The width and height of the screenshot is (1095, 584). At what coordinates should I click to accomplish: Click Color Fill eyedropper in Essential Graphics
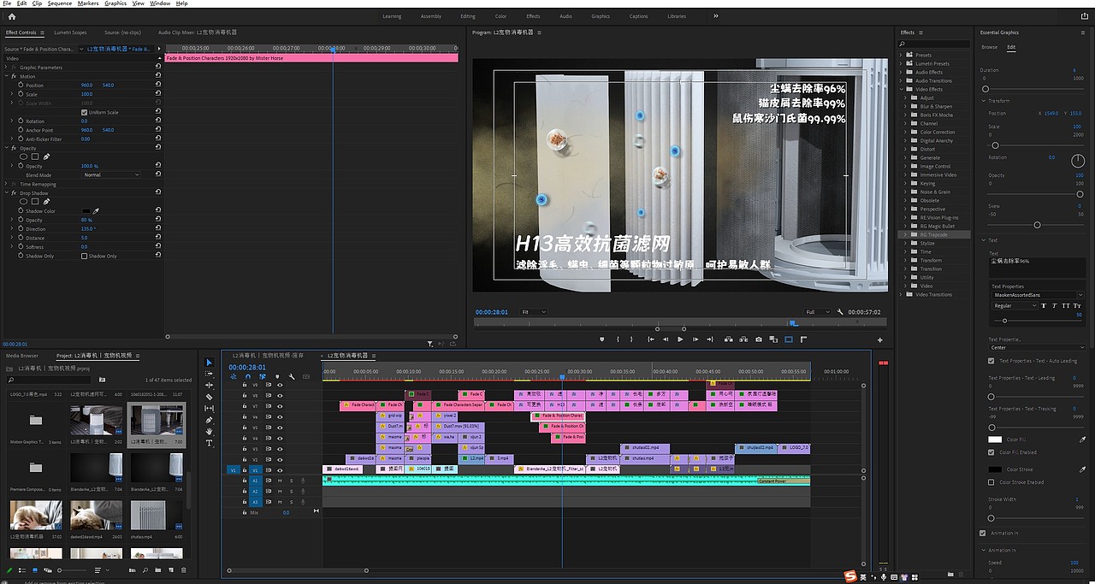click(x=1083, y=439)
